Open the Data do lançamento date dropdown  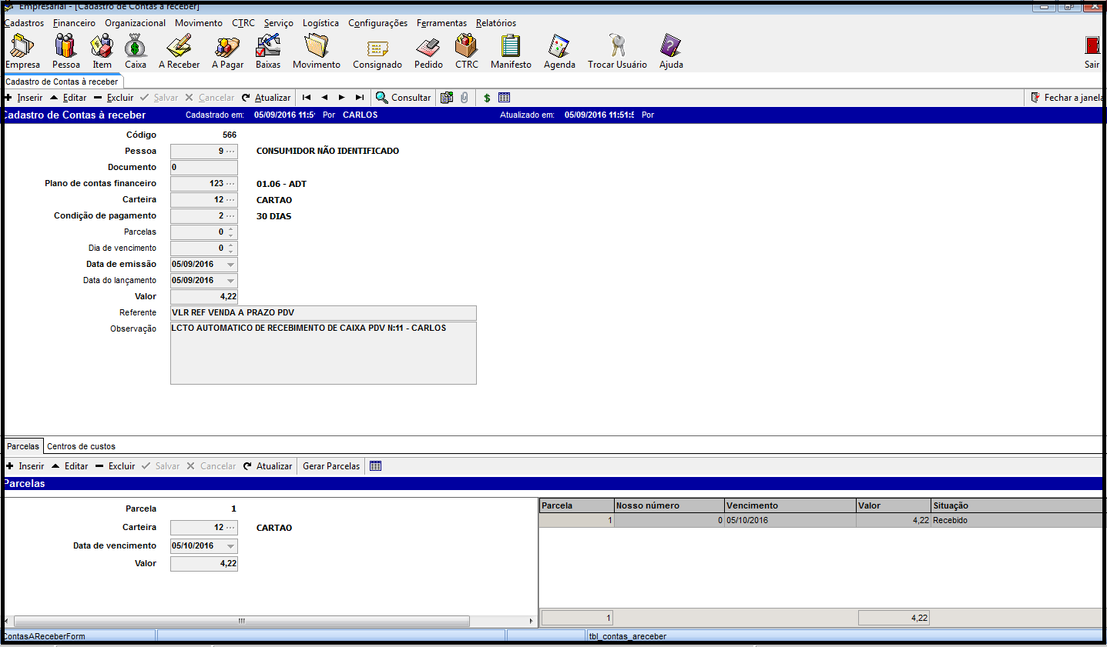(x=230, y=281)
